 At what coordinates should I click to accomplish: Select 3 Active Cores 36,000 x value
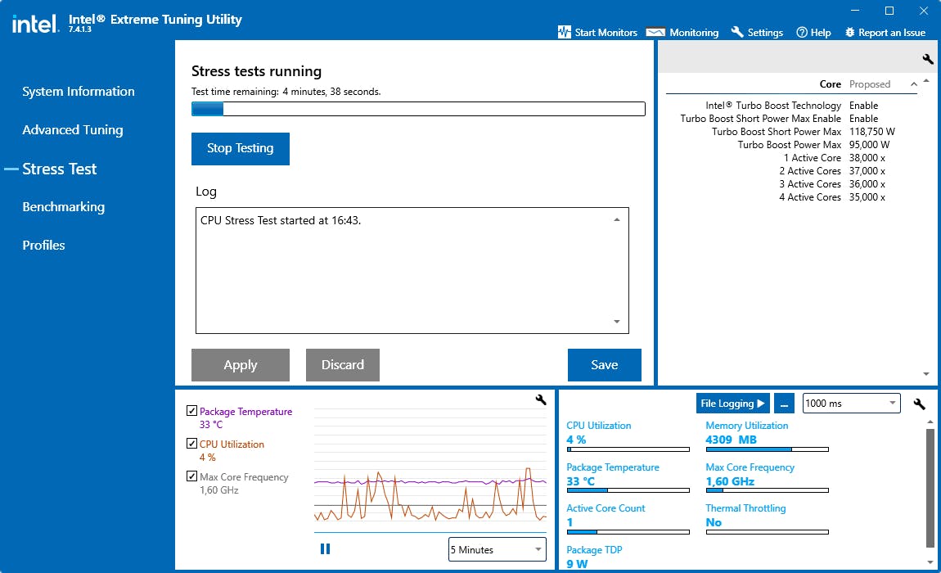(x=867, y=184)
